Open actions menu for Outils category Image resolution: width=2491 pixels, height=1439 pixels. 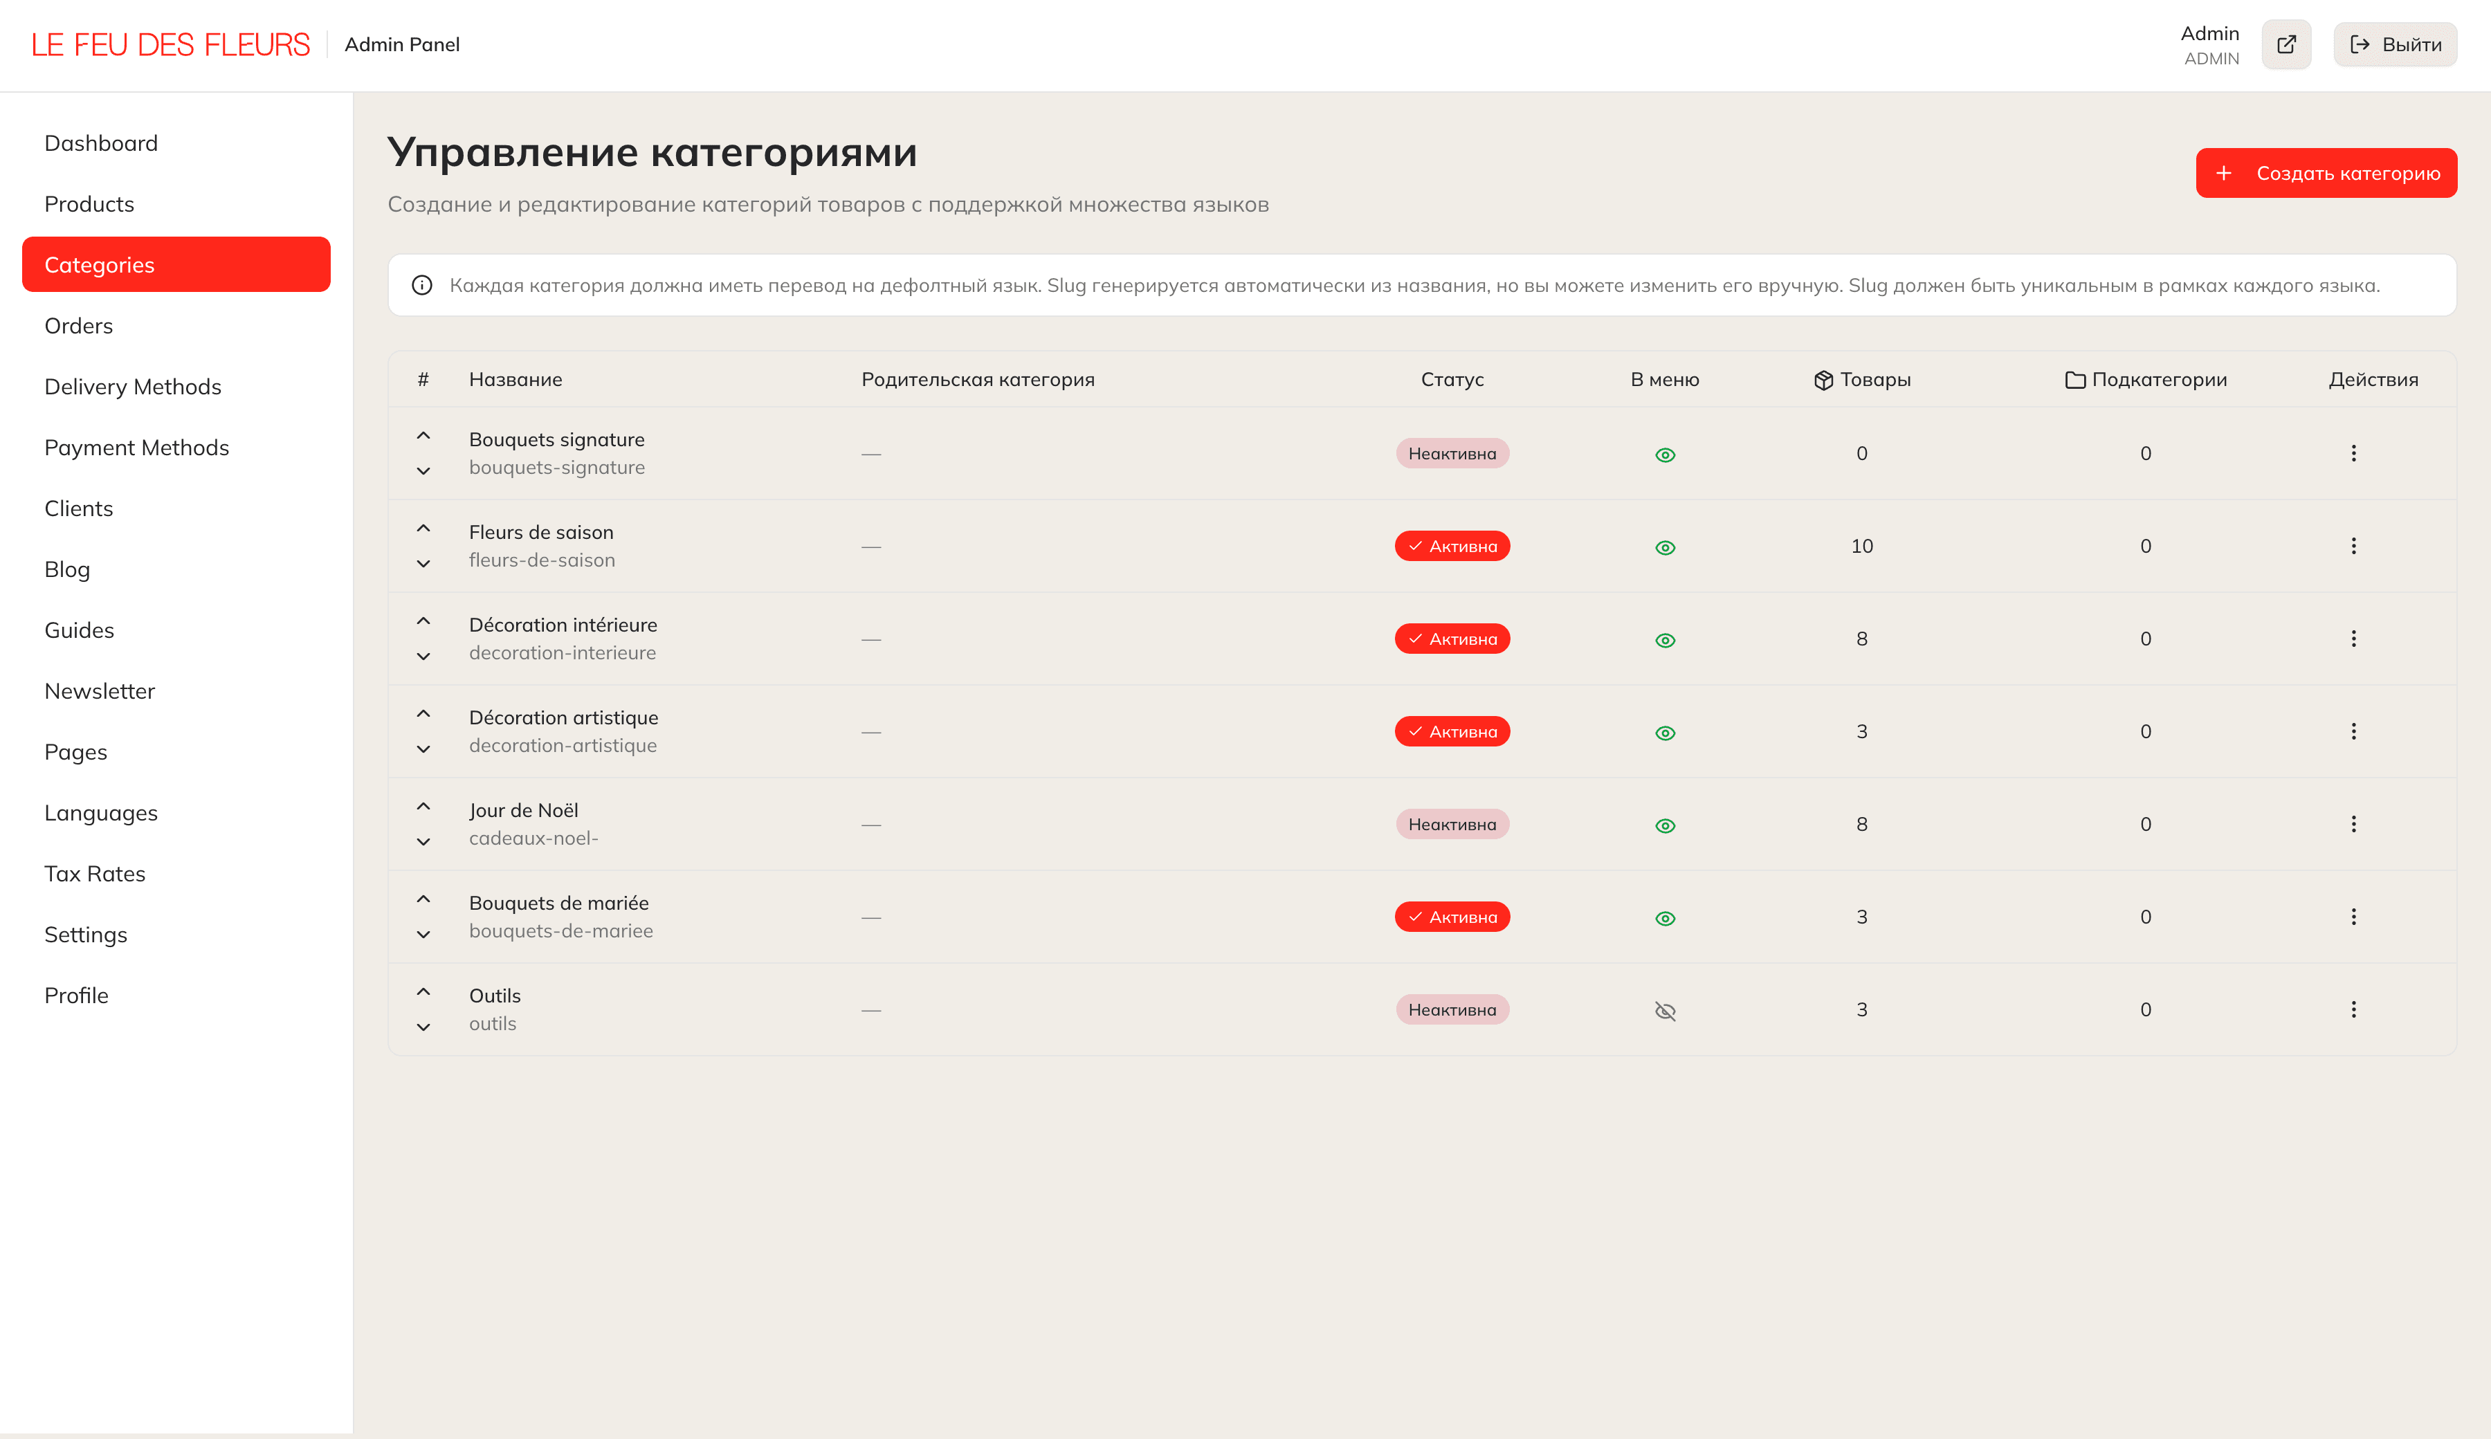[2355, 1009]
